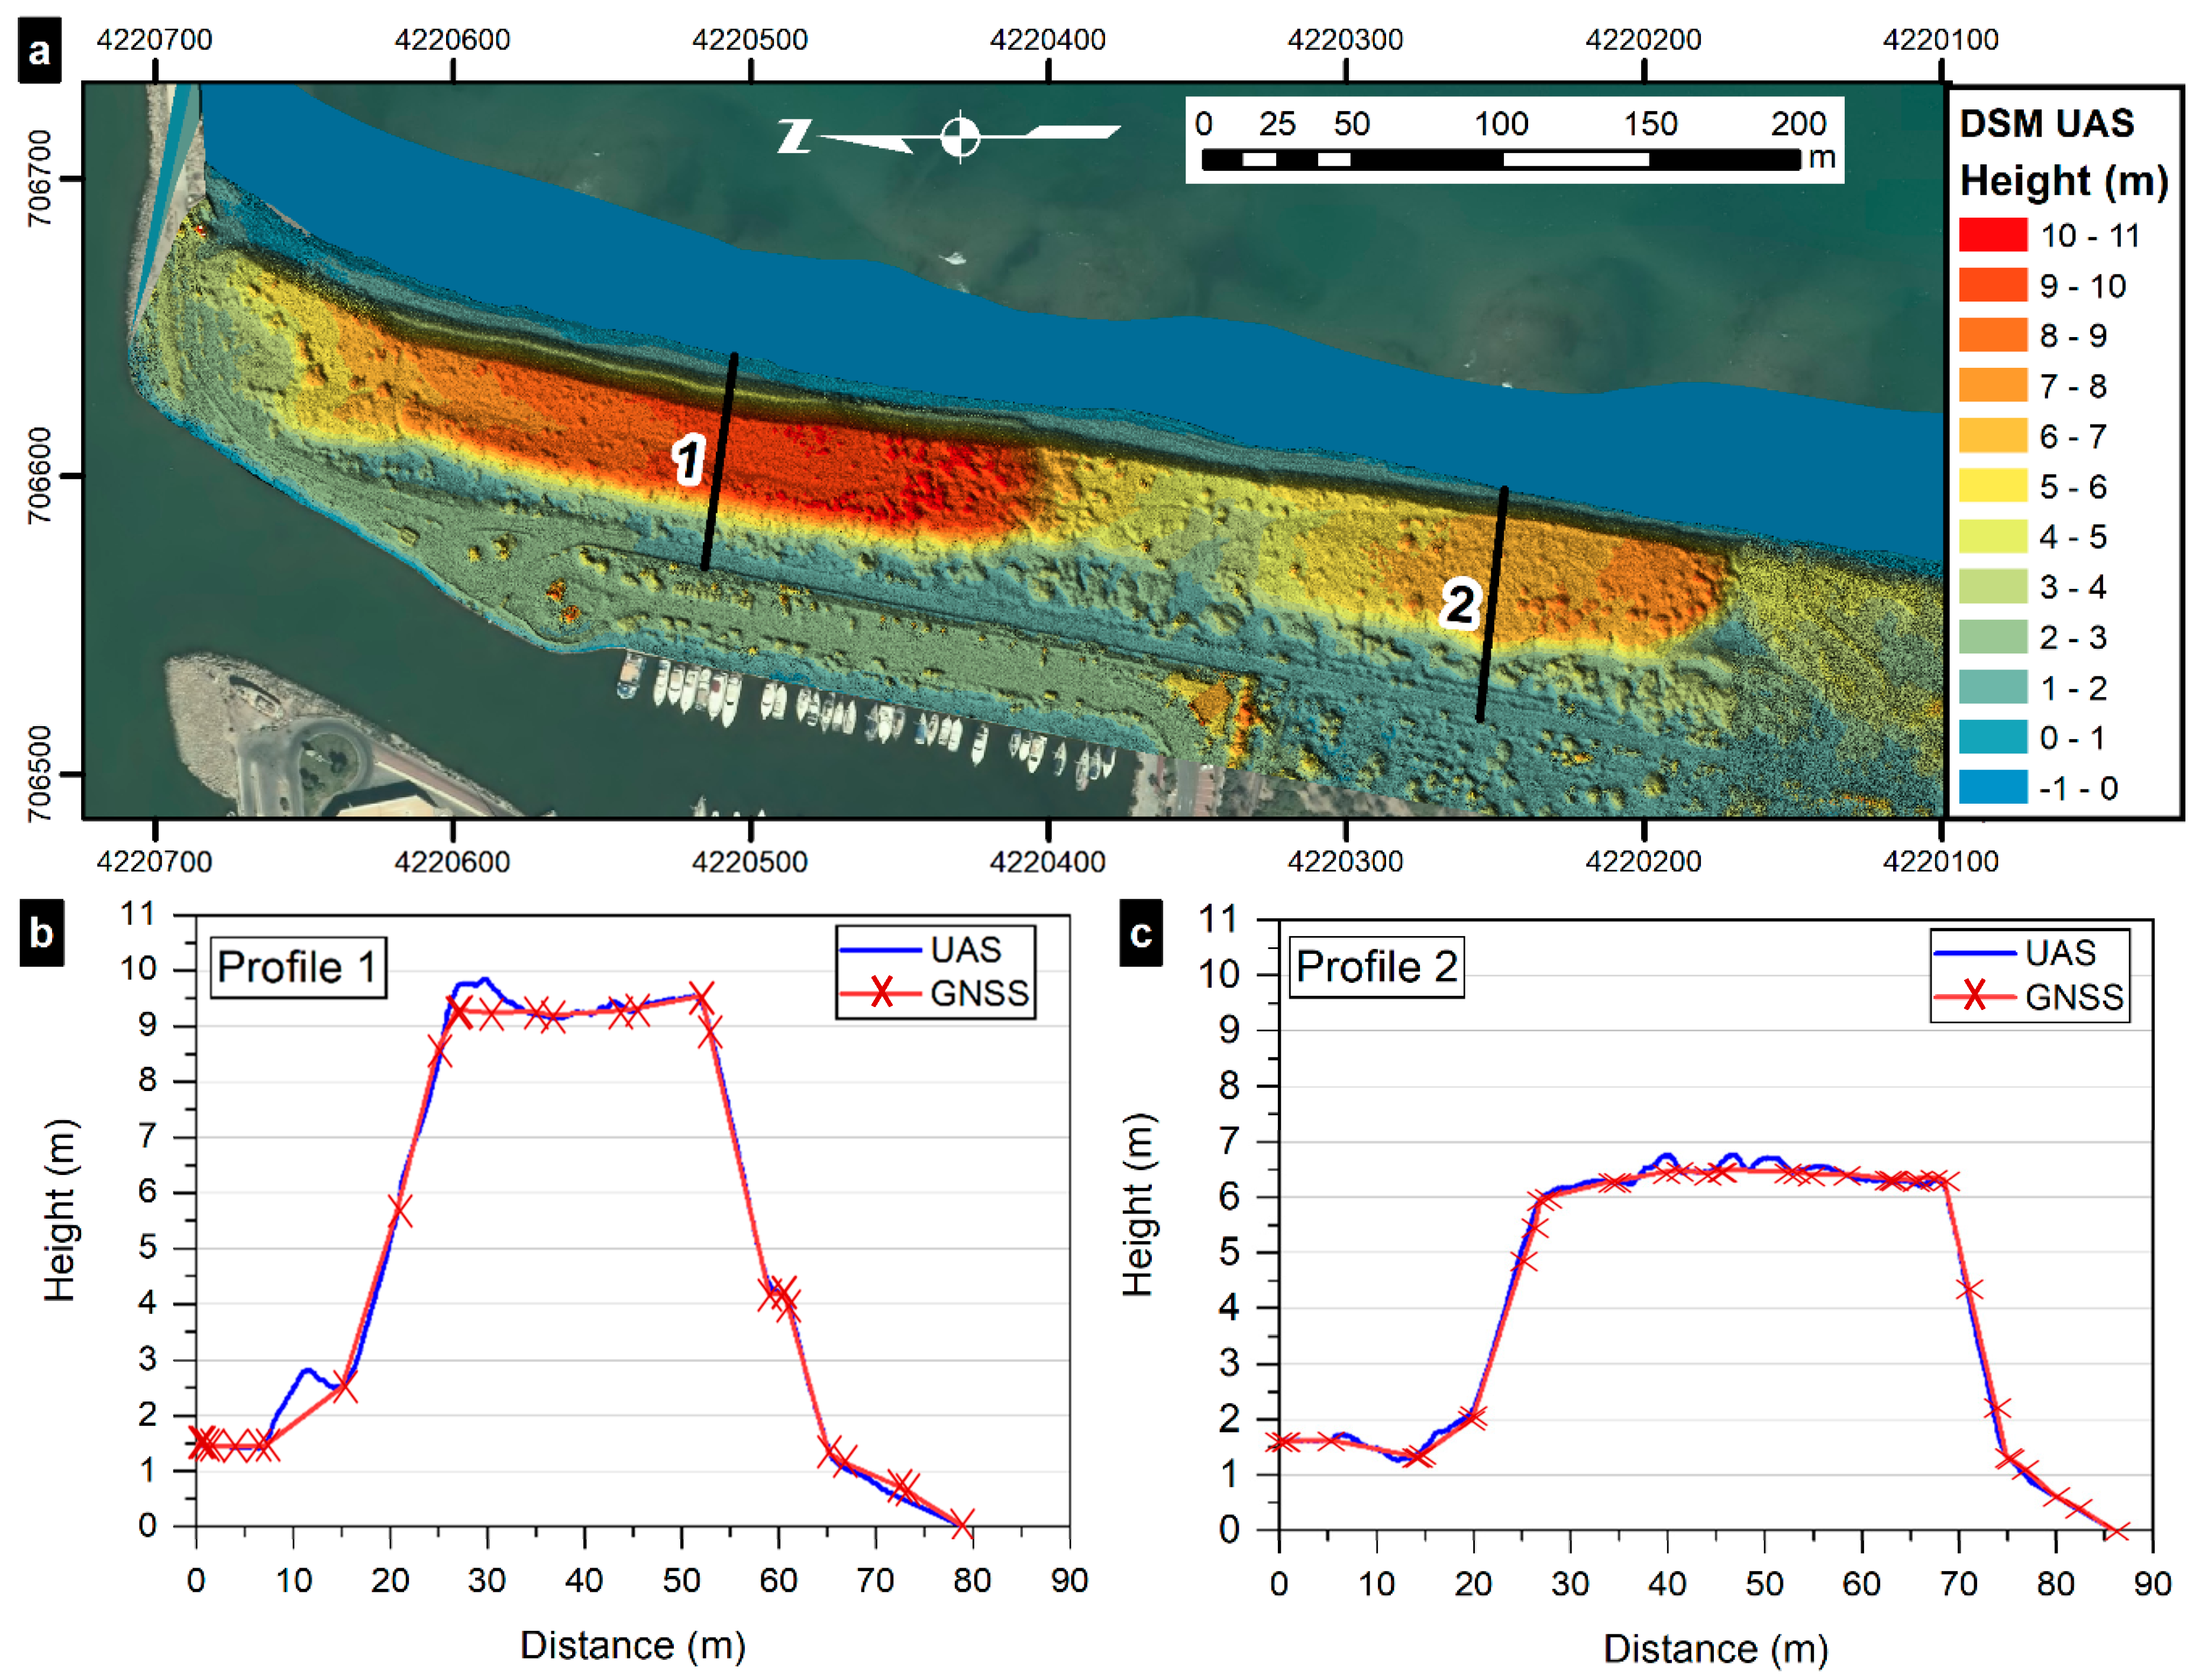Click the '200' scale bar label

(1798, 124)
